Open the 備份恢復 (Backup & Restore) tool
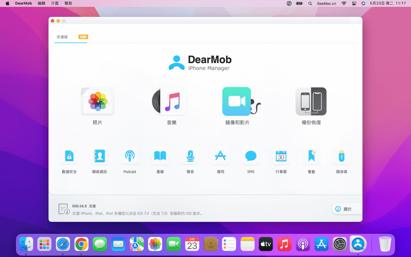Image resolution: width=411 pixels, height=257 pixels. click(x=311, y=102)
